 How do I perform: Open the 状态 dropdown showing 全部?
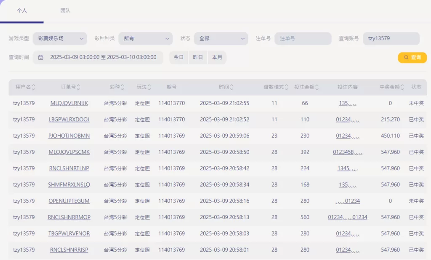221,38
